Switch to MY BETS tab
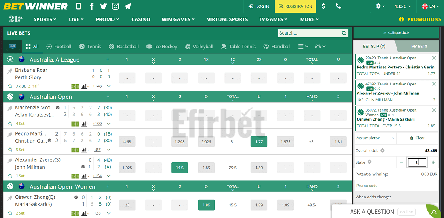 (419, 47)
